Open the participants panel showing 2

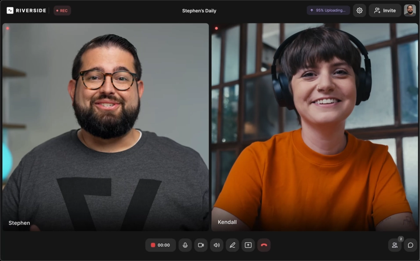coord(394,245)
